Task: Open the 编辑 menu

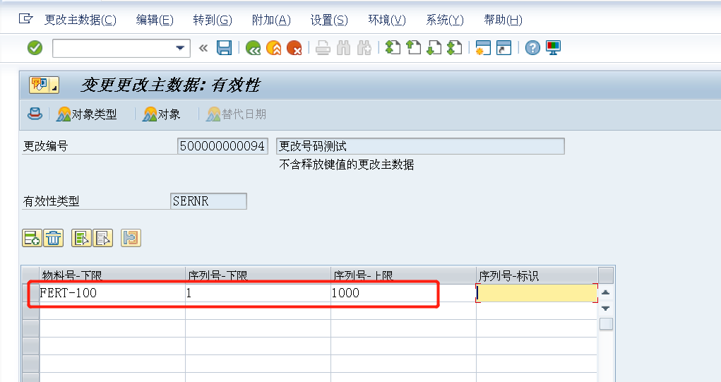Action: click(x=155, y=20)
